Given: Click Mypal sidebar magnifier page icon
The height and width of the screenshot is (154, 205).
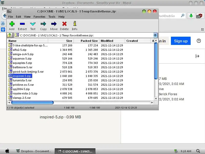Looking at the screenshot, I should [x=3, y=23].
